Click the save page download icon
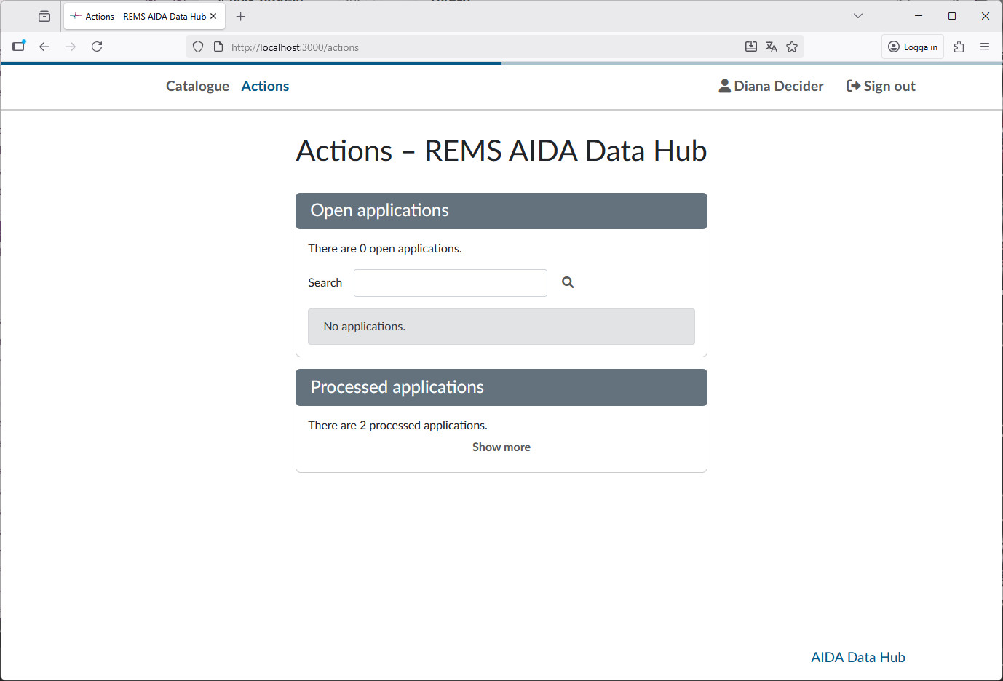1003x681 pixels. tap(750, 46)
